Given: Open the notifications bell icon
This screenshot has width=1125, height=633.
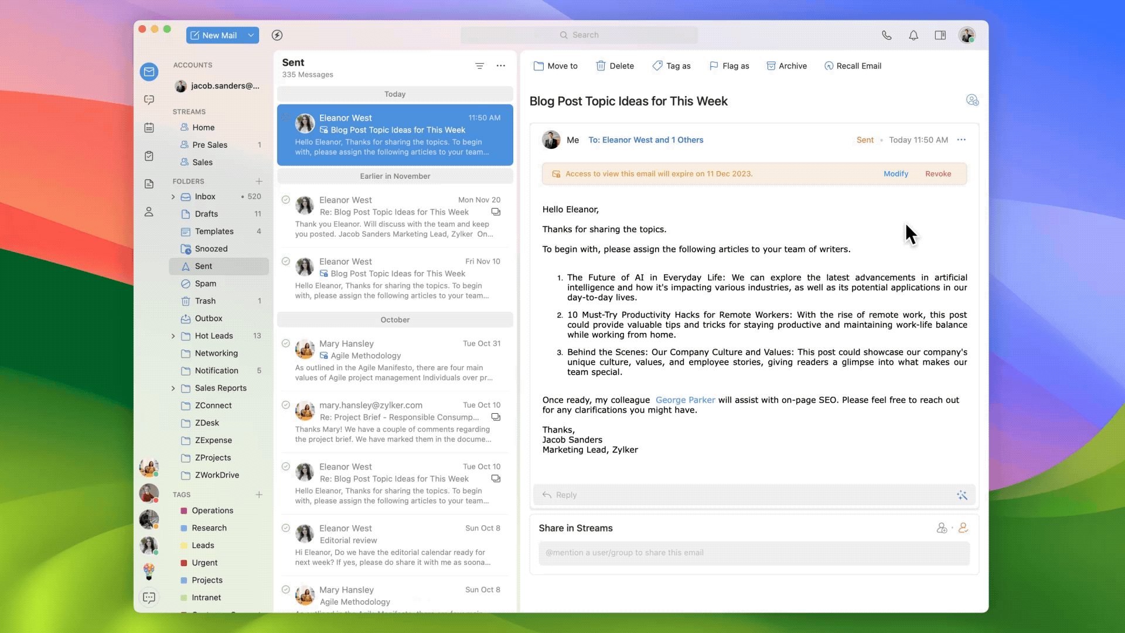Looking at the screenshot, I should (x=913, y=35).
